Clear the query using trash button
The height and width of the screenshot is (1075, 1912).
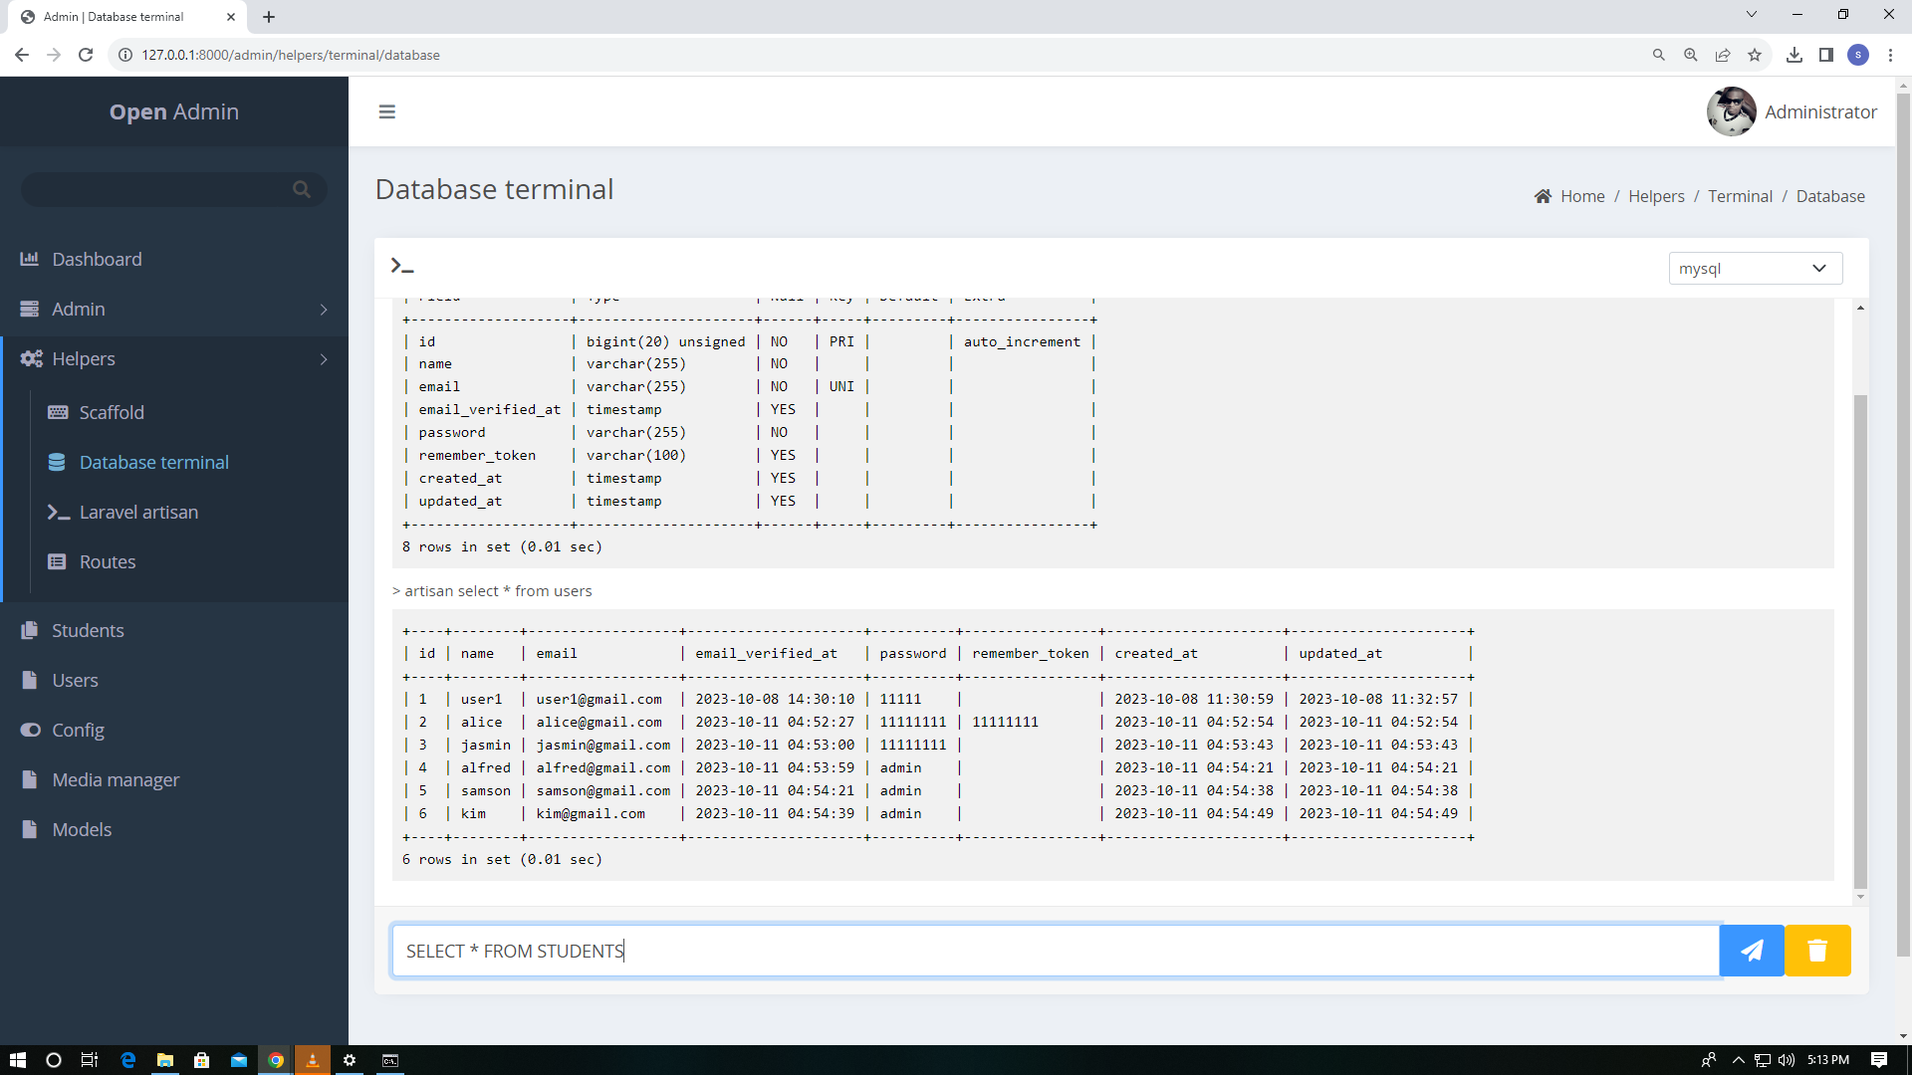(x=1817, y=951)
